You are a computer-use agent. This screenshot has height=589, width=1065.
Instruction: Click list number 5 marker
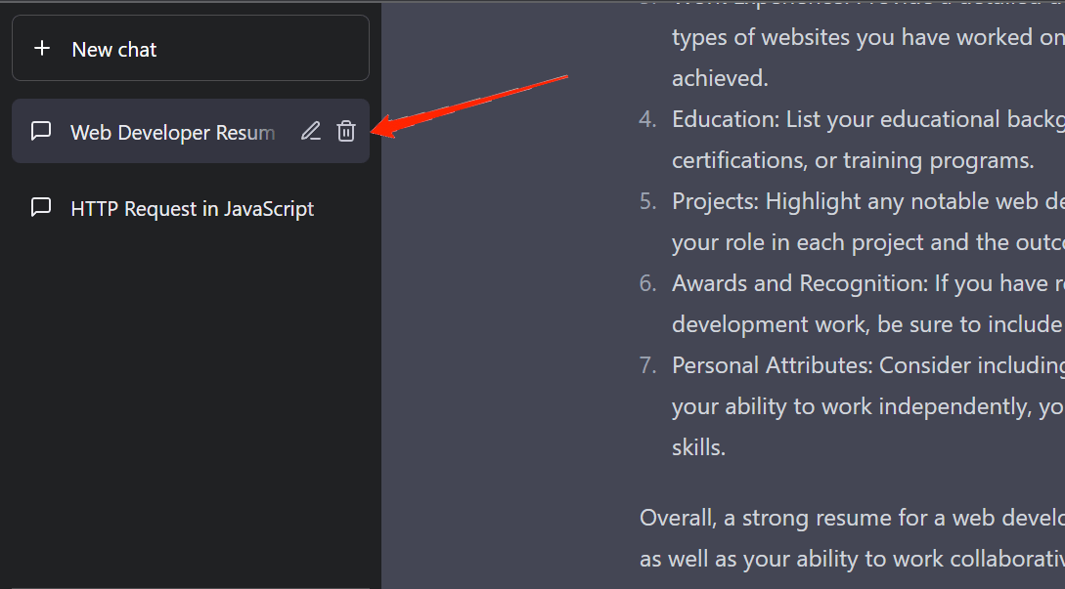coord(647,201)
